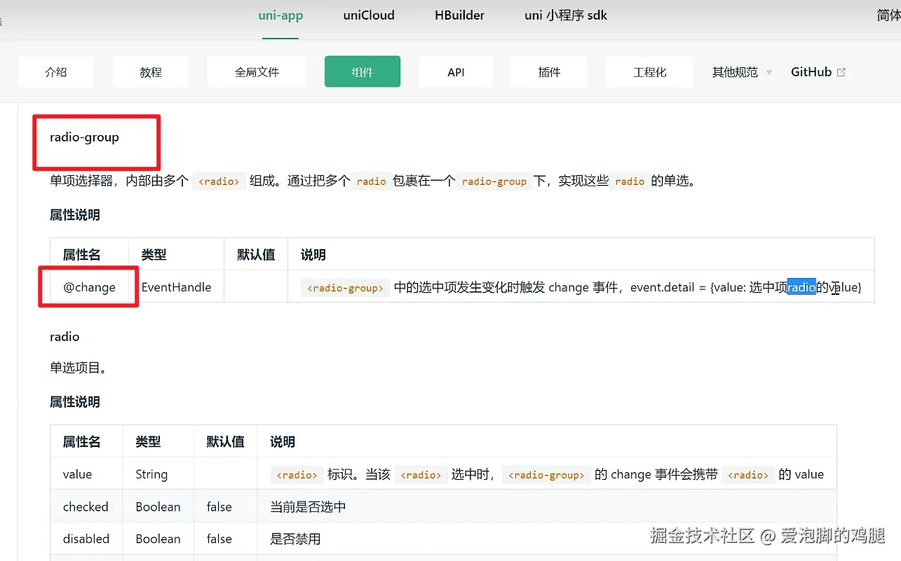This screenshot has width=901, height=561.
Task: Click the false default value in the checked row
Action: point(225,506)
